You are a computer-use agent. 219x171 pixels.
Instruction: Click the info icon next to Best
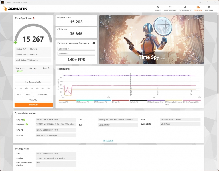click(x=48, y=68)
